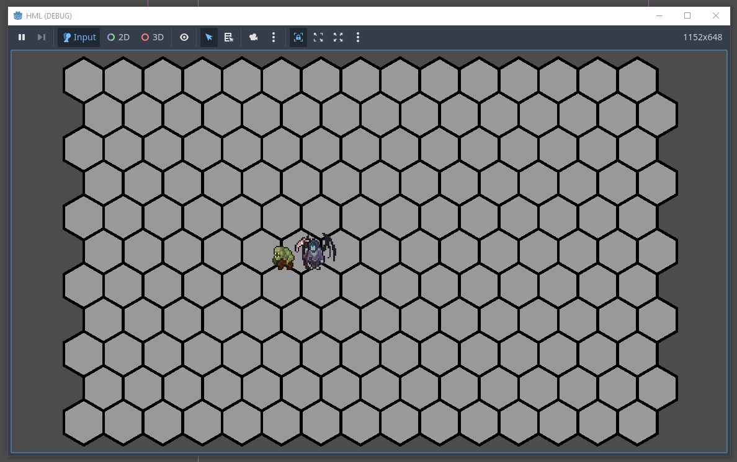The width and height of the screenshot is (737, 462).
Task: Select keep-aspect-ratio embed icon
Action: 318,37
